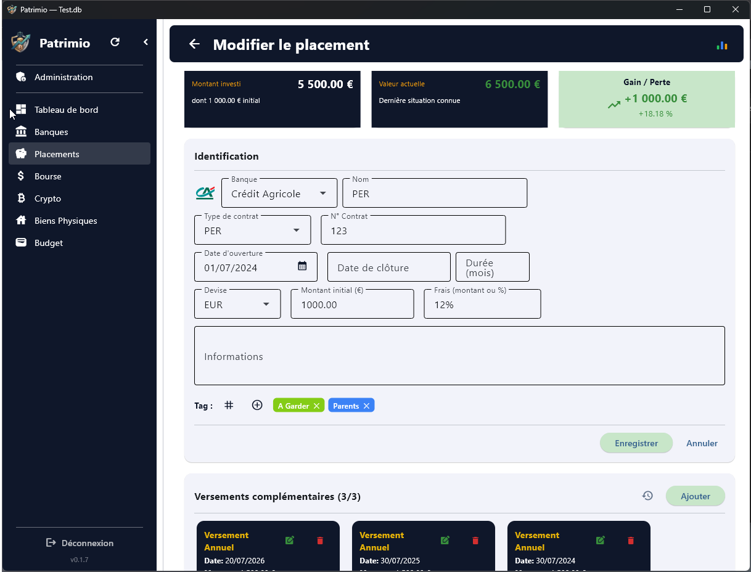751x572 pixels.
Task: Click the Date de clôture field
Action: point(389,268)
